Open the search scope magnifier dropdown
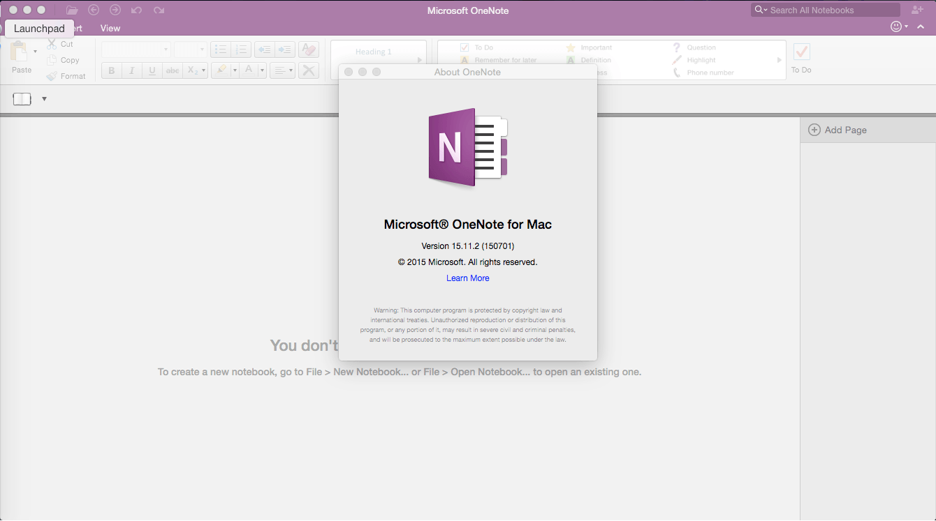This screenshot has height=521, width=936. click(x=761, y=10)
